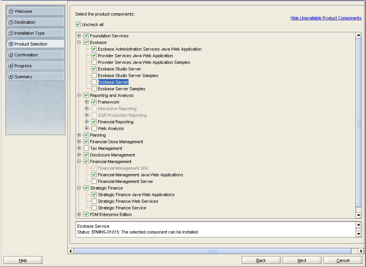Uncheck the Essbase parent checkbox
Viewport: 366px width, 267px height.
[x=86, y=42]
